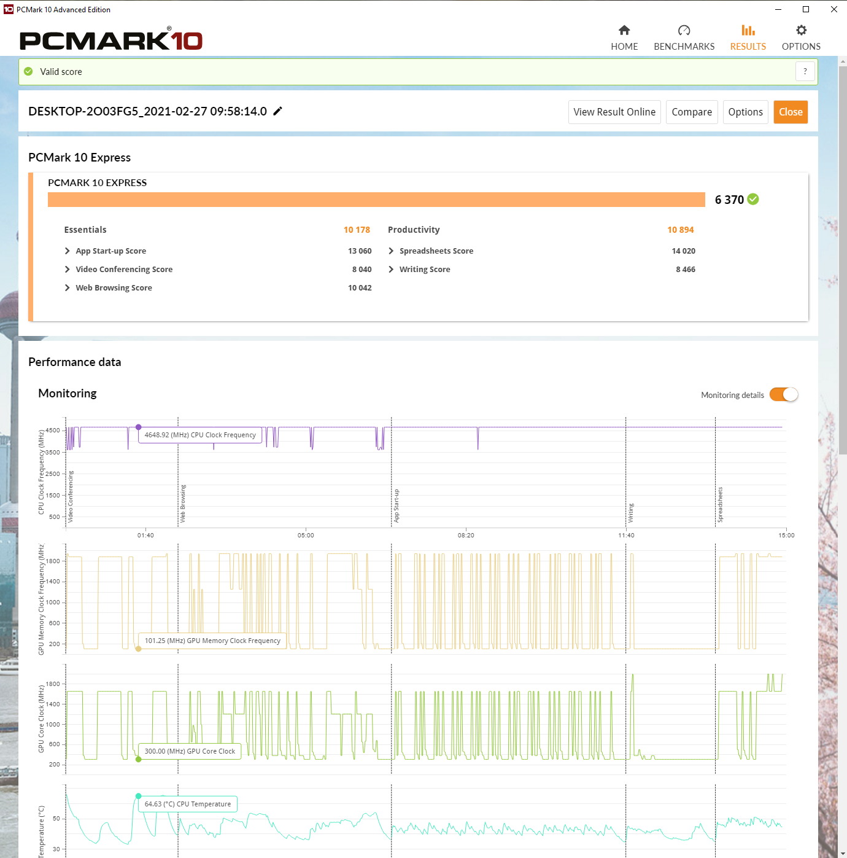This screenshot has height=858, width=847.
Task: Click the green GPU Core Clock marker dot
Action: [139, 759]
